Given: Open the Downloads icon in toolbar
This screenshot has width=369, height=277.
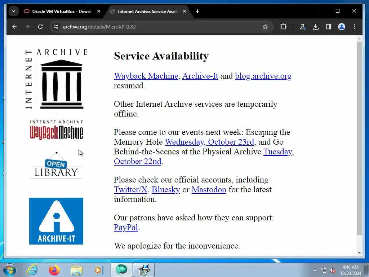Looking at the screenshot, I should [x=316, y=27].
